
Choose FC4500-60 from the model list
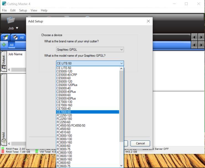pyautogui.click(x=88, y=129)
